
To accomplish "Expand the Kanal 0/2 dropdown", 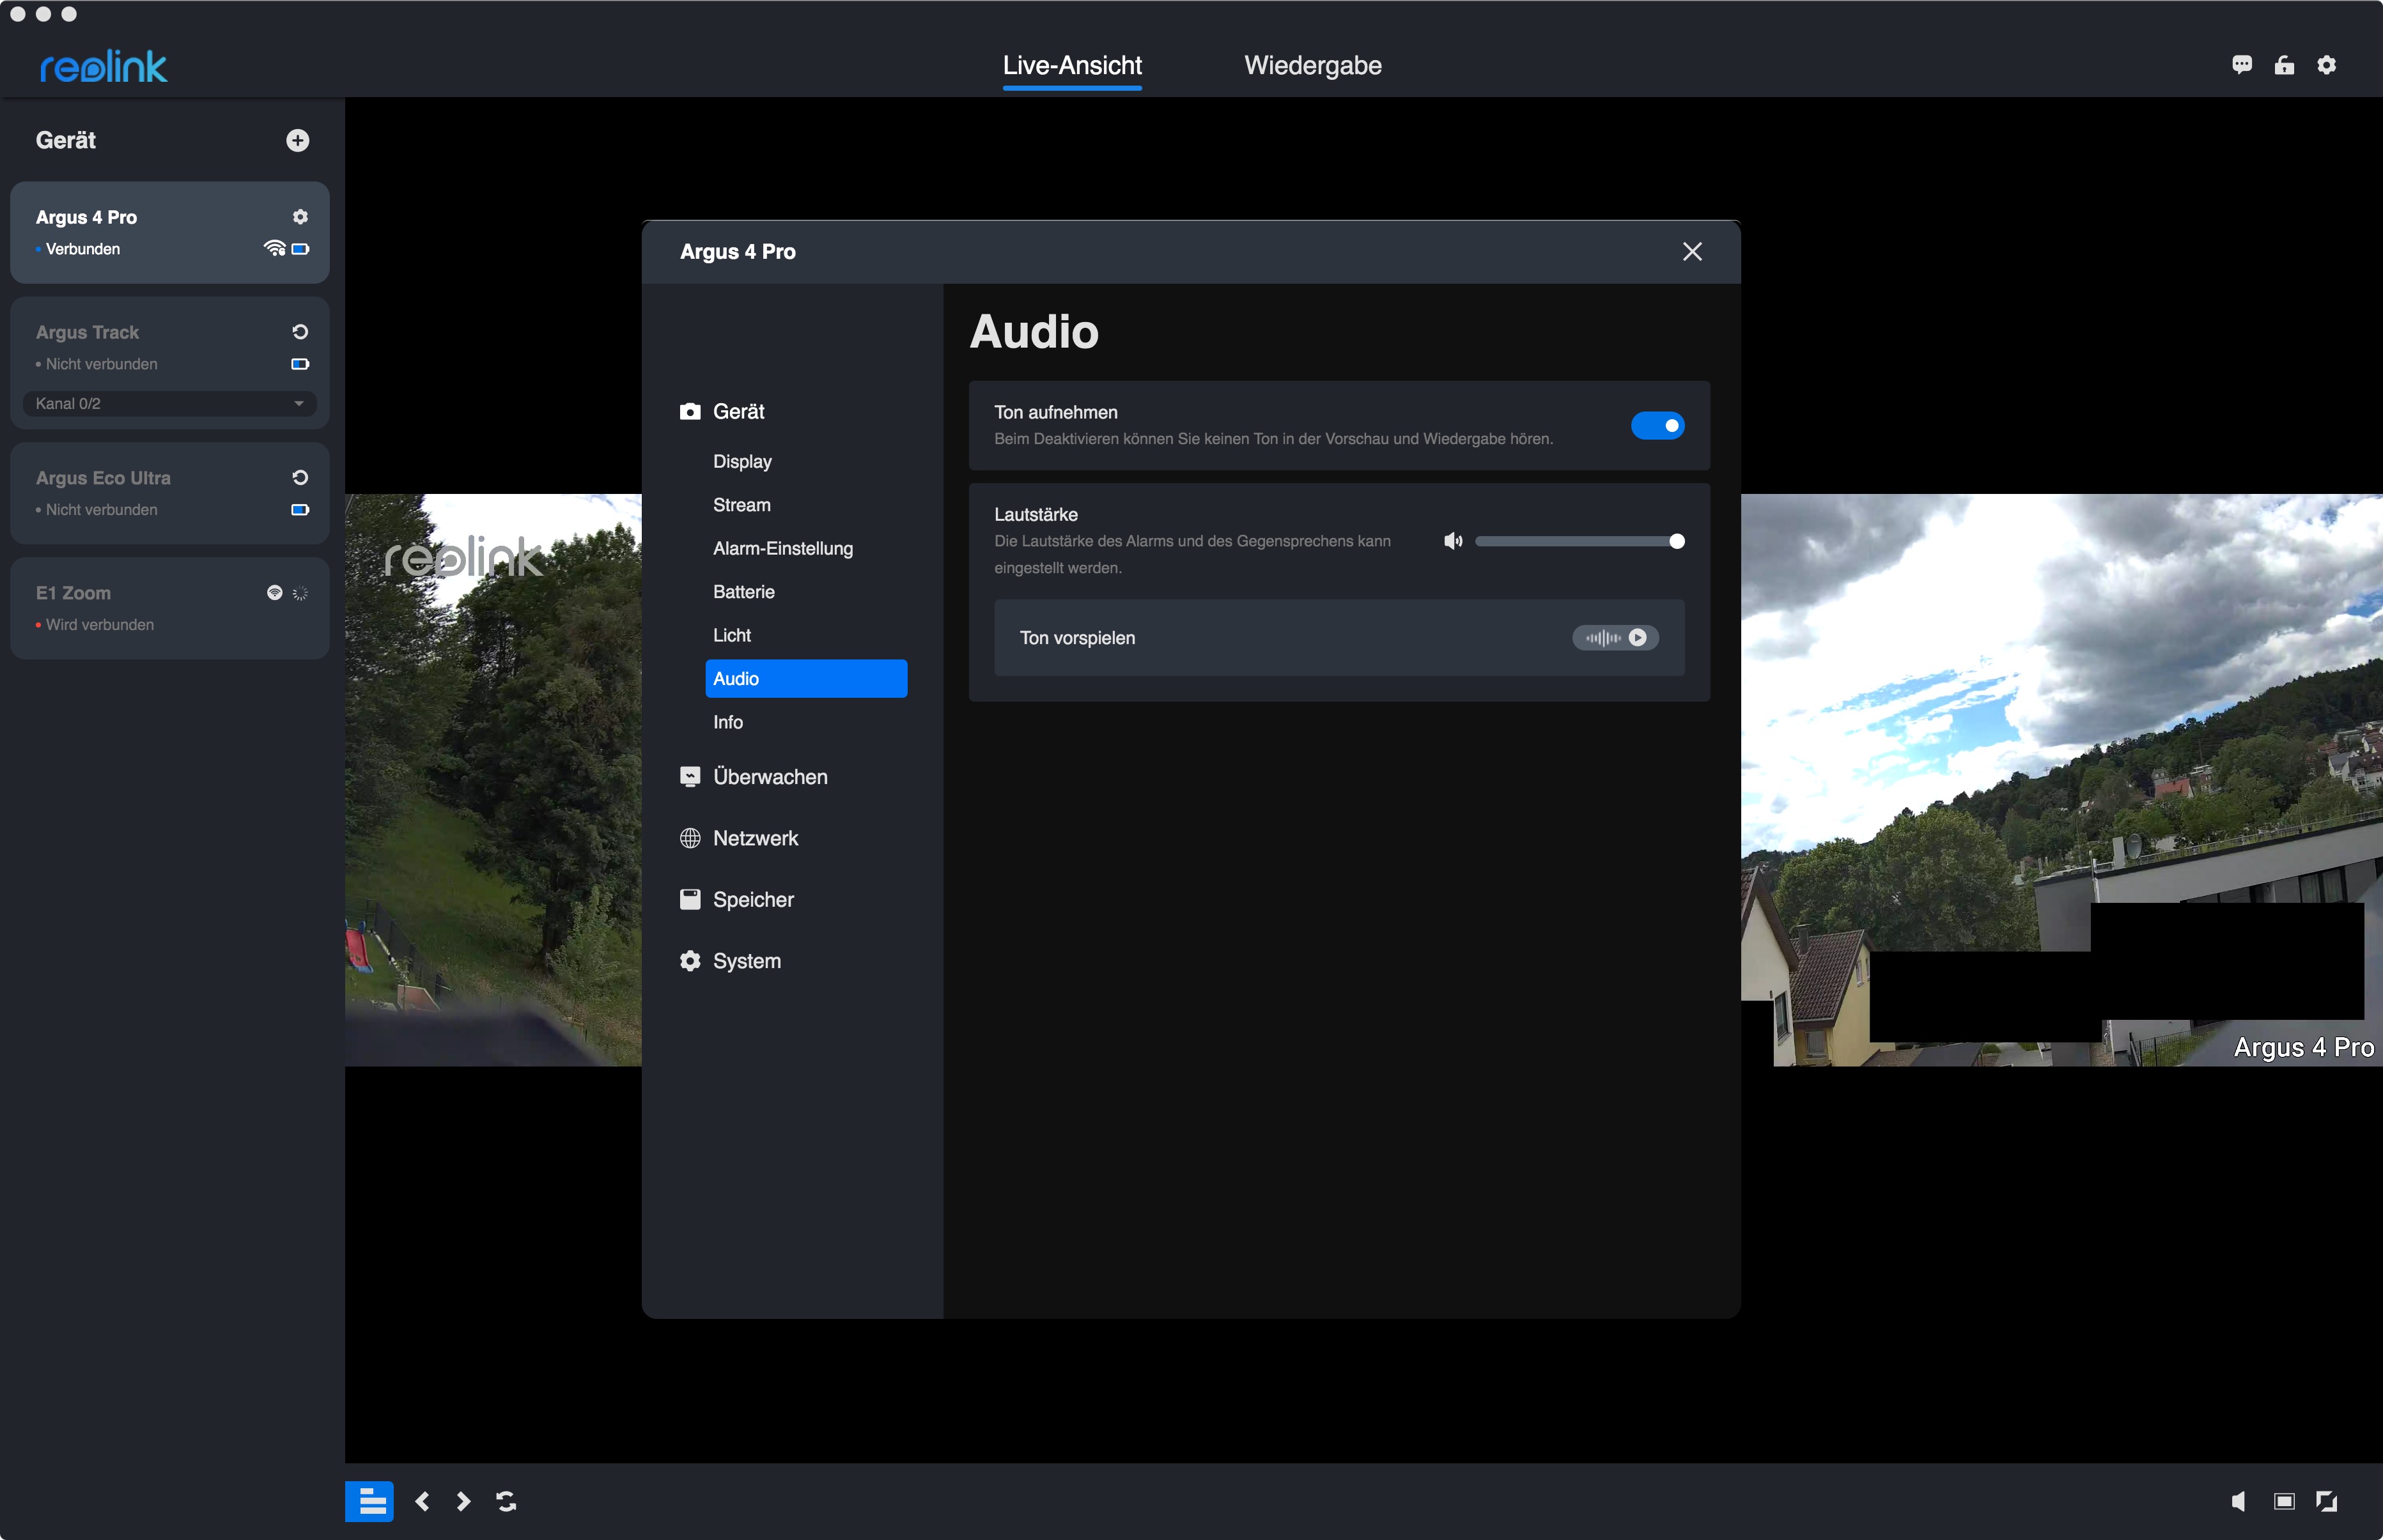I will (169, 404).
